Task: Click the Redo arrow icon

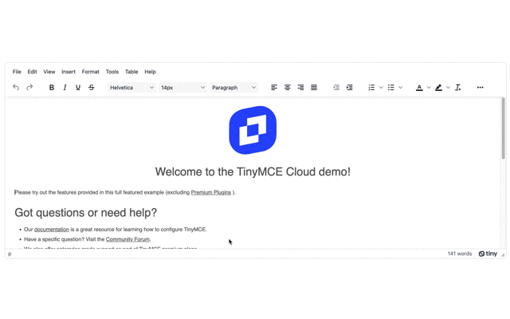Action: 29,87
